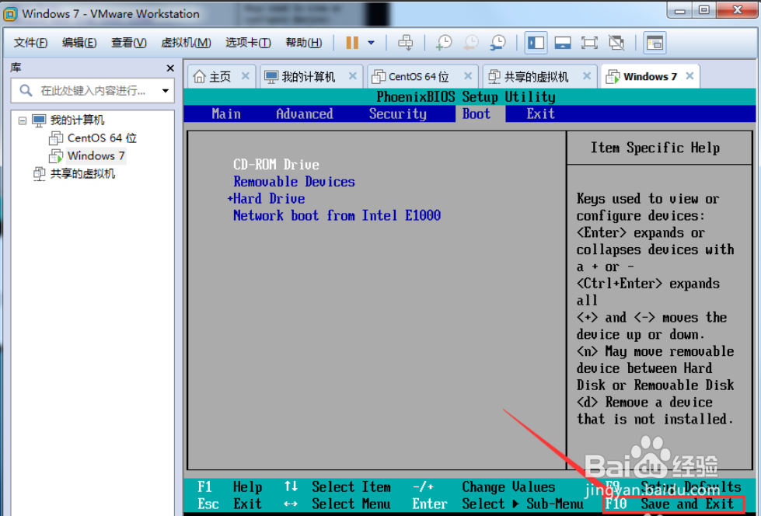Image resolution: width=761 pixels, height=516 pixels.
Task: Open the power options dropdown arrow
Action: click(x=371, y=43)
